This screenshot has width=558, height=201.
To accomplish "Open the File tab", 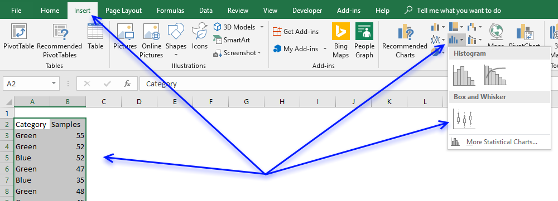I will point(16,10).
